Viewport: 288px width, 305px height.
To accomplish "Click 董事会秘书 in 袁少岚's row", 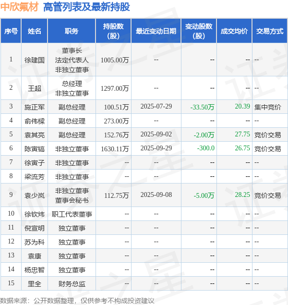I will point(72,200).
